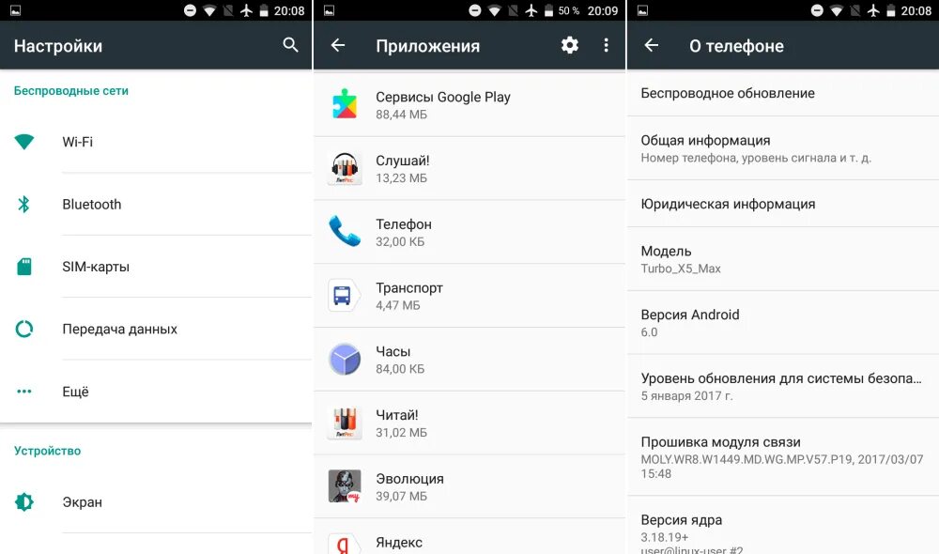The height and width of the screenshot is (554, 939).
Task: Open Ещё wireless options
Action: click(156, 392)
